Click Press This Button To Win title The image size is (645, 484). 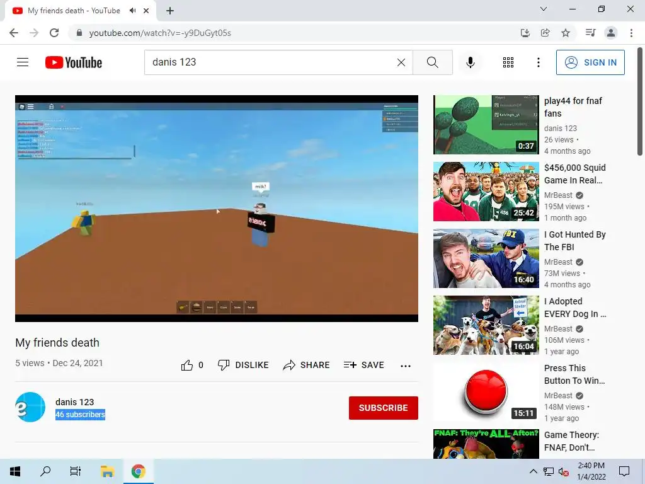tap(574, 374)
